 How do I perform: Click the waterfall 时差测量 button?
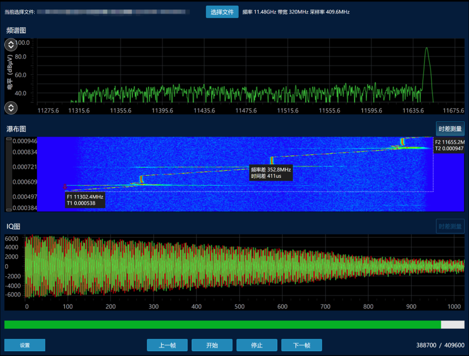450,129
